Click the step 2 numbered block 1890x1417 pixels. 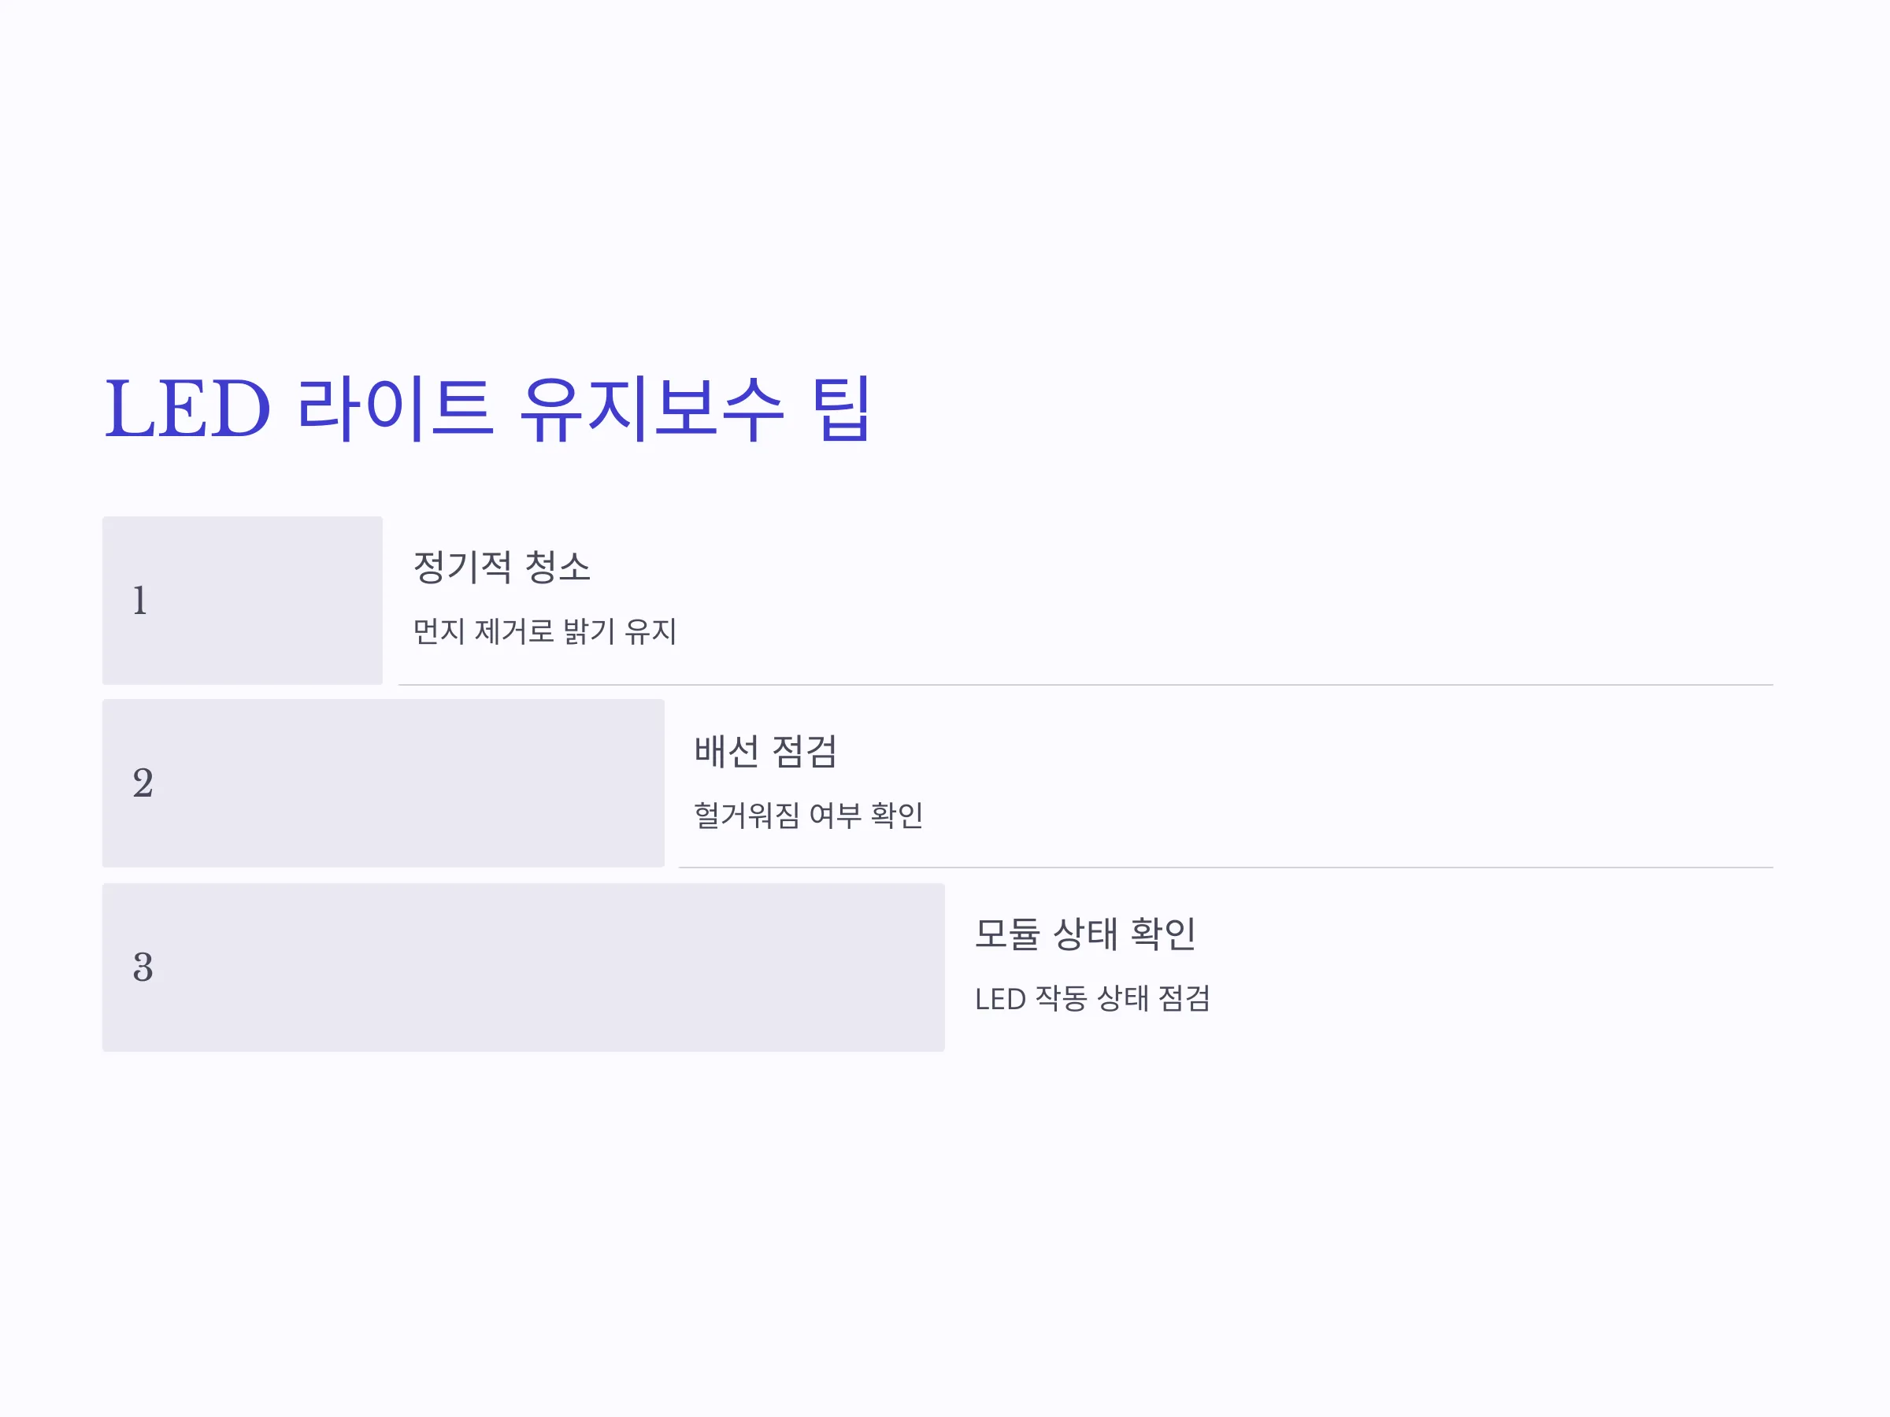[384, 783]
